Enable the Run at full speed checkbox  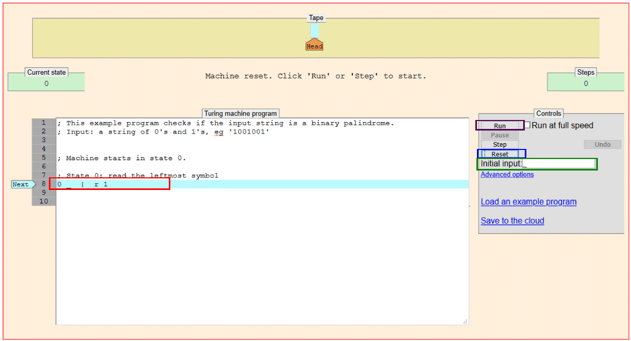[x=527, y=125]
